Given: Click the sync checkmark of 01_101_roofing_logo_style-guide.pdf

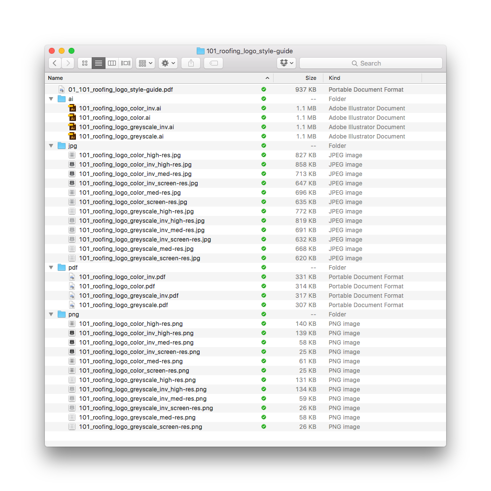Looking at the screenshot, I should (x=264, y=90).
